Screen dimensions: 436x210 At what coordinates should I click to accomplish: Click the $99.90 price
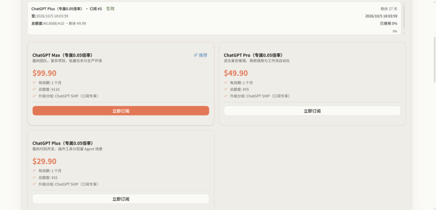pos(44,73)
